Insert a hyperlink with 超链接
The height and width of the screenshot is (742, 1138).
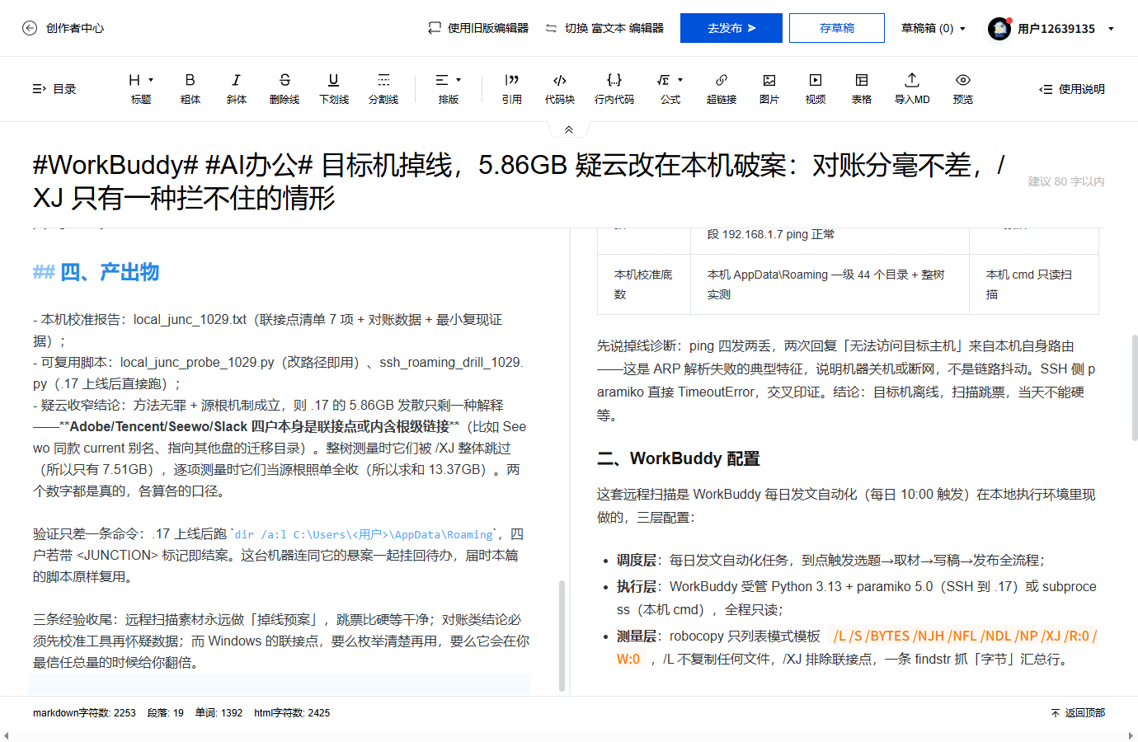coord(722,89)
